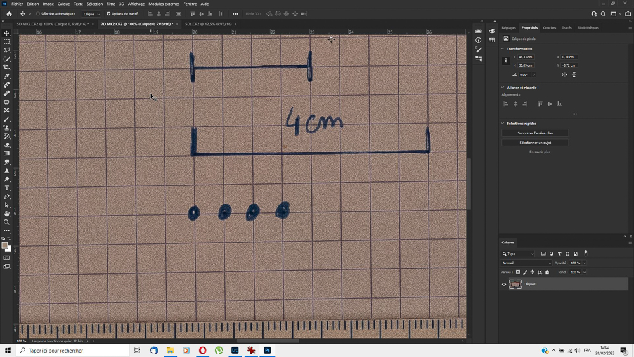
Task: Filter layers by type layers icon
Action: (x=560, y=254)
